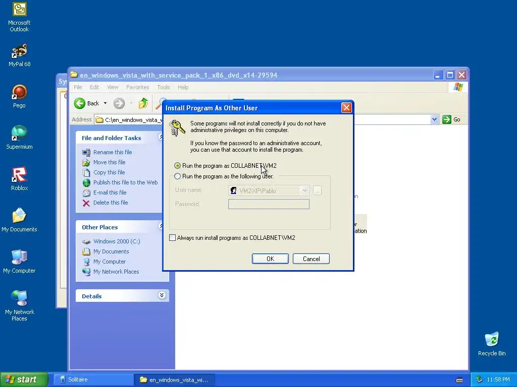Open the Help menu
Image resolution: width=517 pixels, height=387 pixels.
tap(183, 87)
